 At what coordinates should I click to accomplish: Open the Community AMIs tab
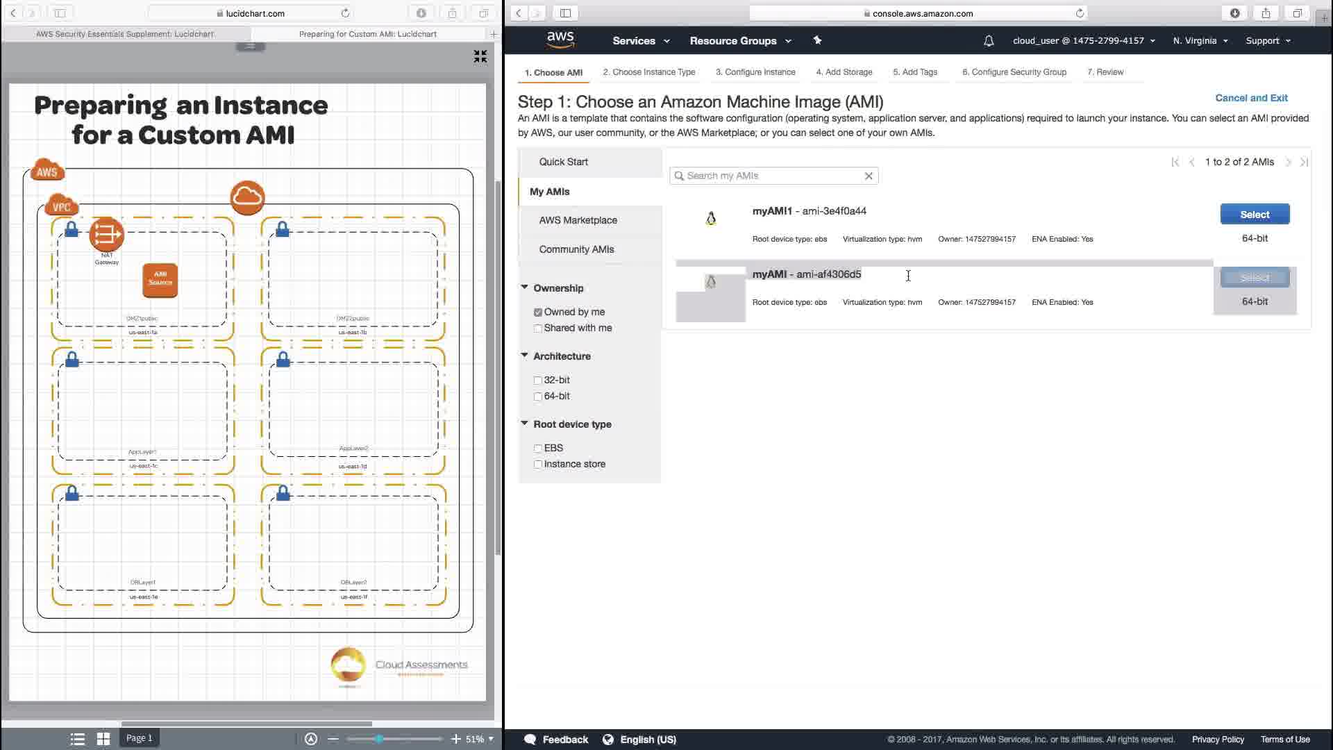(x=576, y=249)
